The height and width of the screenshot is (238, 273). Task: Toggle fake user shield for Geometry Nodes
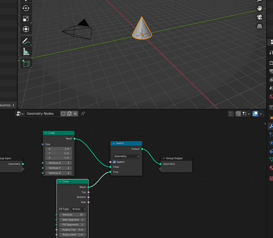(x=63, y=114)
